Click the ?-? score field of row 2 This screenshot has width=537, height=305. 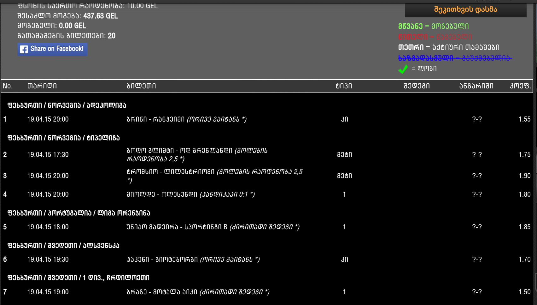click(476, 155)
